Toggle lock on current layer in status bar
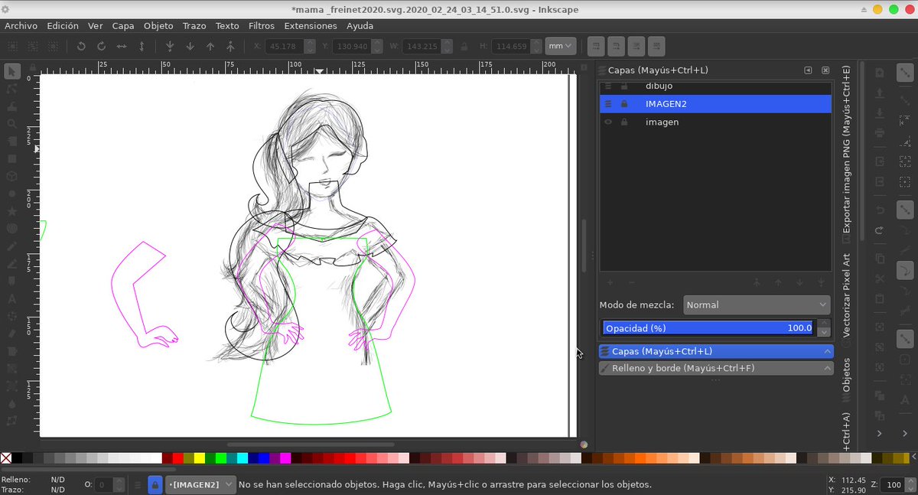918x495 pixels. (x=155, y=484)
